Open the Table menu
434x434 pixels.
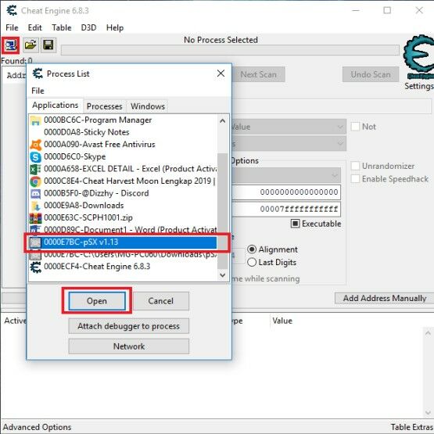point(62,27)
